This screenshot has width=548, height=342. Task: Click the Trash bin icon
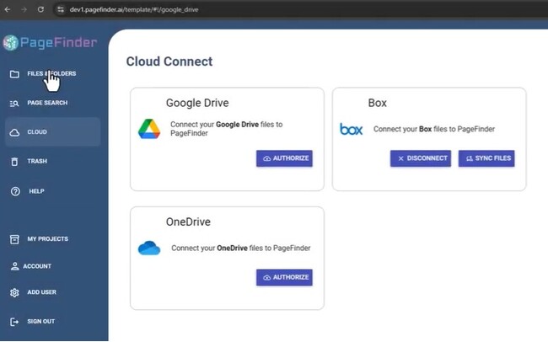(14, 162)
